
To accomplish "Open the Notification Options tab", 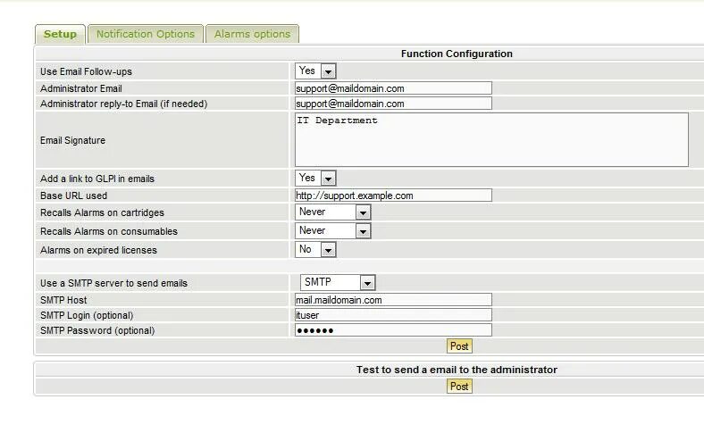I will pyautogui.click(x=145, y=34).
